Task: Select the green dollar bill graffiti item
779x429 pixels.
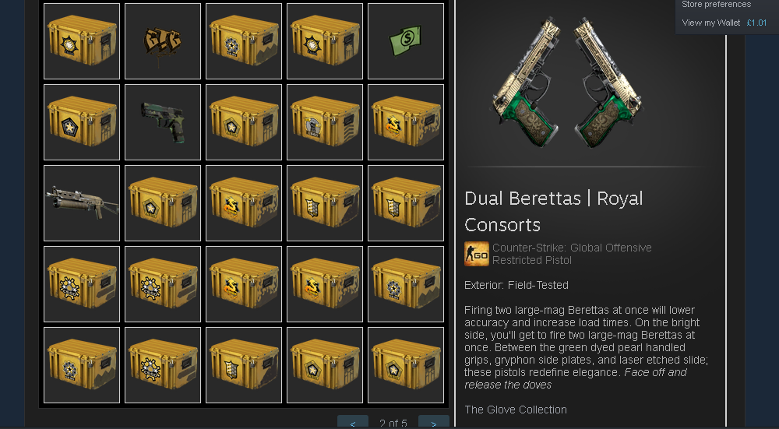Action: (x=405, y=41)
